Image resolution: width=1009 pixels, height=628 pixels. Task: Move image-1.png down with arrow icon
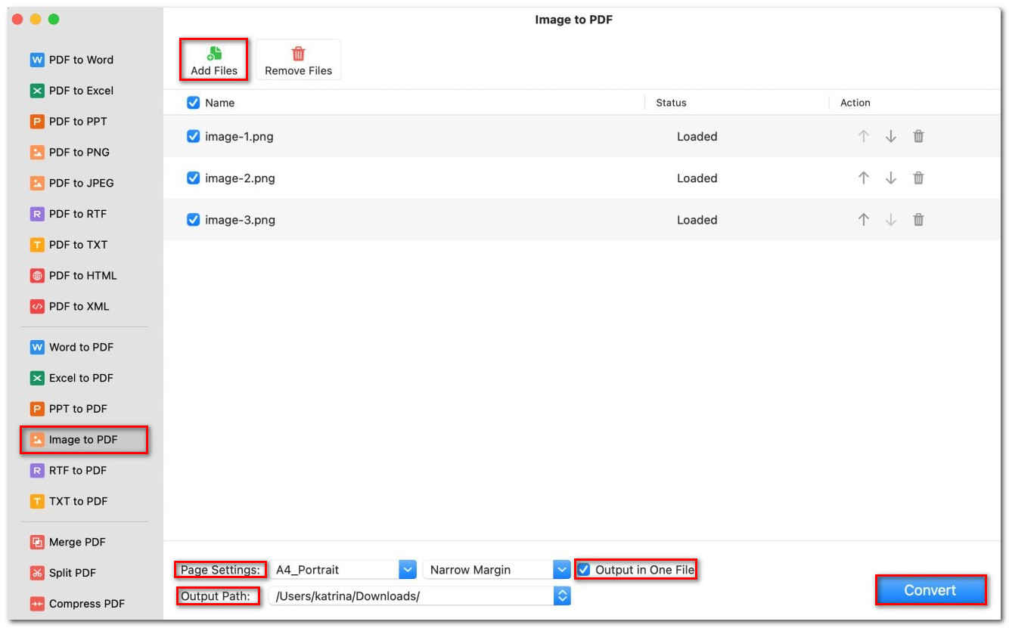point(890,137)
